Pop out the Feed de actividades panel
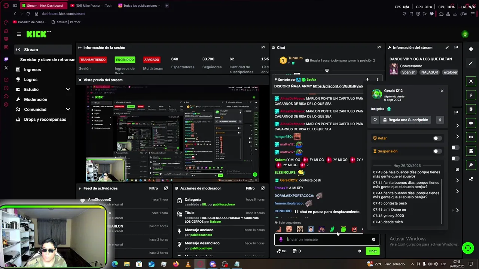Screen dimensions: 479x269 point(166,188)
